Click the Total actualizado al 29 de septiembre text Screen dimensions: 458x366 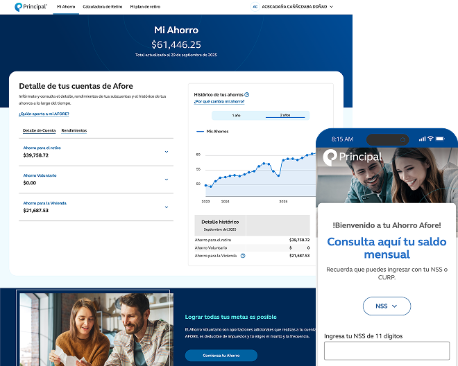[x=176, y=55]
